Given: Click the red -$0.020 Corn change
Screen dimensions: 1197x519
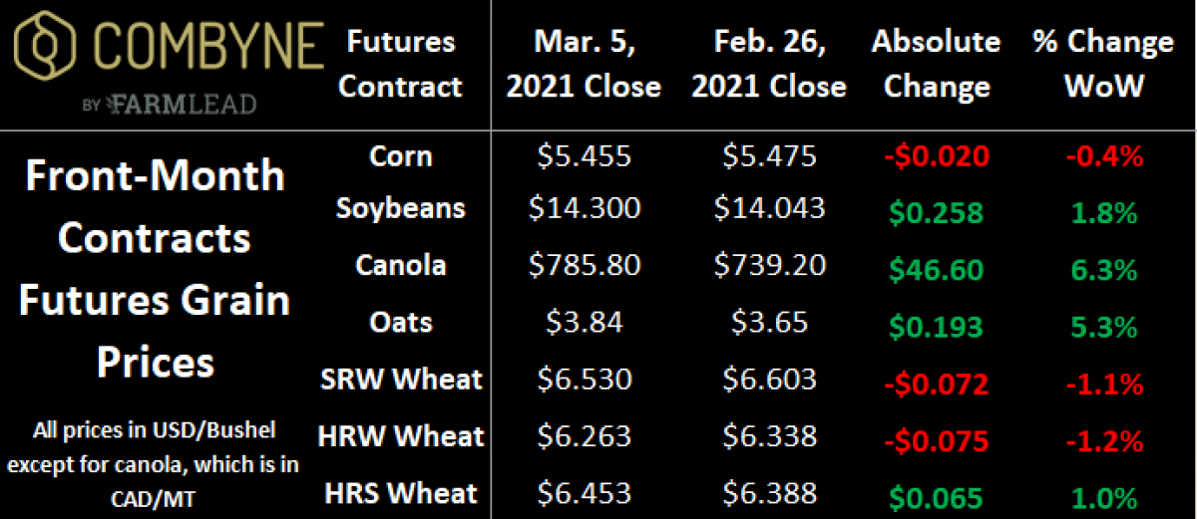Looking at the screenshot, I should 936,156.
